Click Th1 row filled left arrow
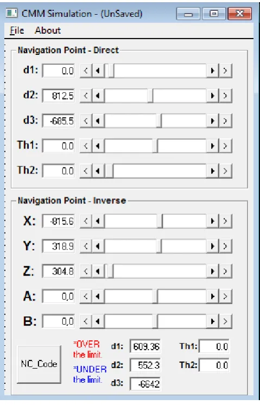 (98, 146)
